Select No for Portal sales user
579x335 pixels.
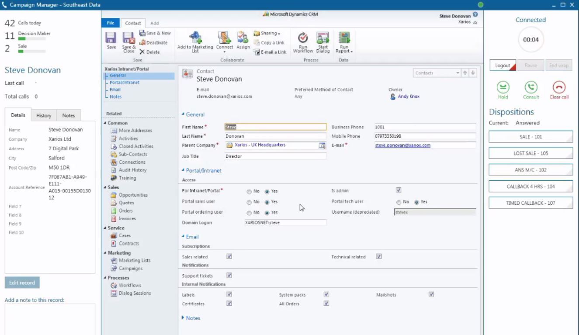pyautogui.click(x=248, y=202)
